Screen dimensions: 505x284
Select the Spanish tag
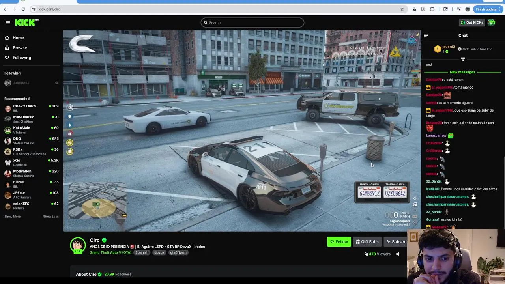point(142,253)
